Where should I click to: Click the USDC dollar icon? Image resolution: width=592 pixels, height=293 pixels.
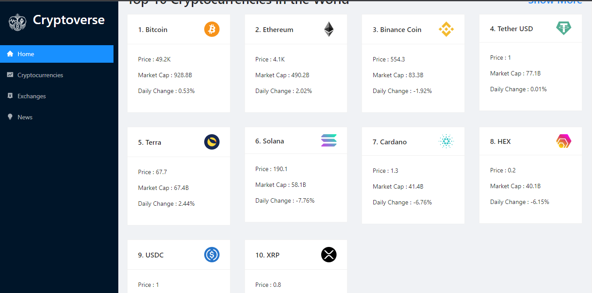[x=212, y=255]
